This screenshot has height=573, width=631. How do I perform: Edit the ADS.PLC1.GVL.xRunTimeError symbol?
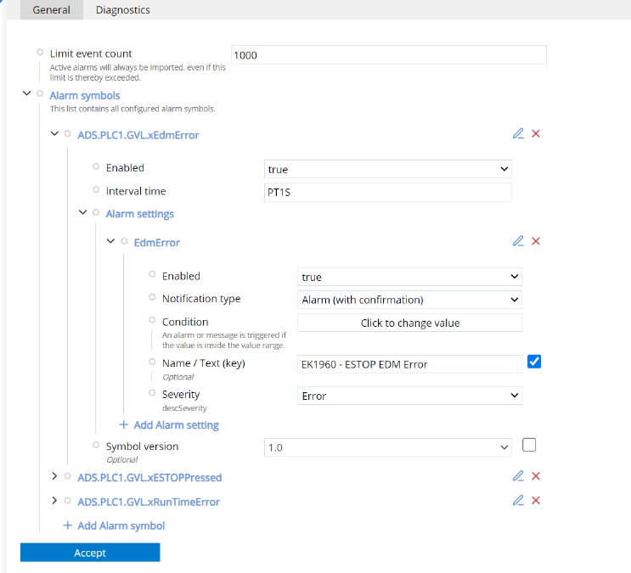(x=518, y=500)
